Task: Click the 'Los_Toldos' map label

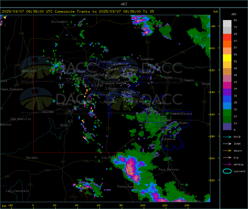Action: click(x=110, y=157)
